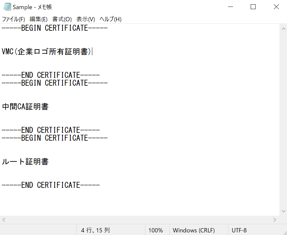Click the horizontal scrollbar left arrow
This screenshot has width=287, height=235.
point(4,220)
